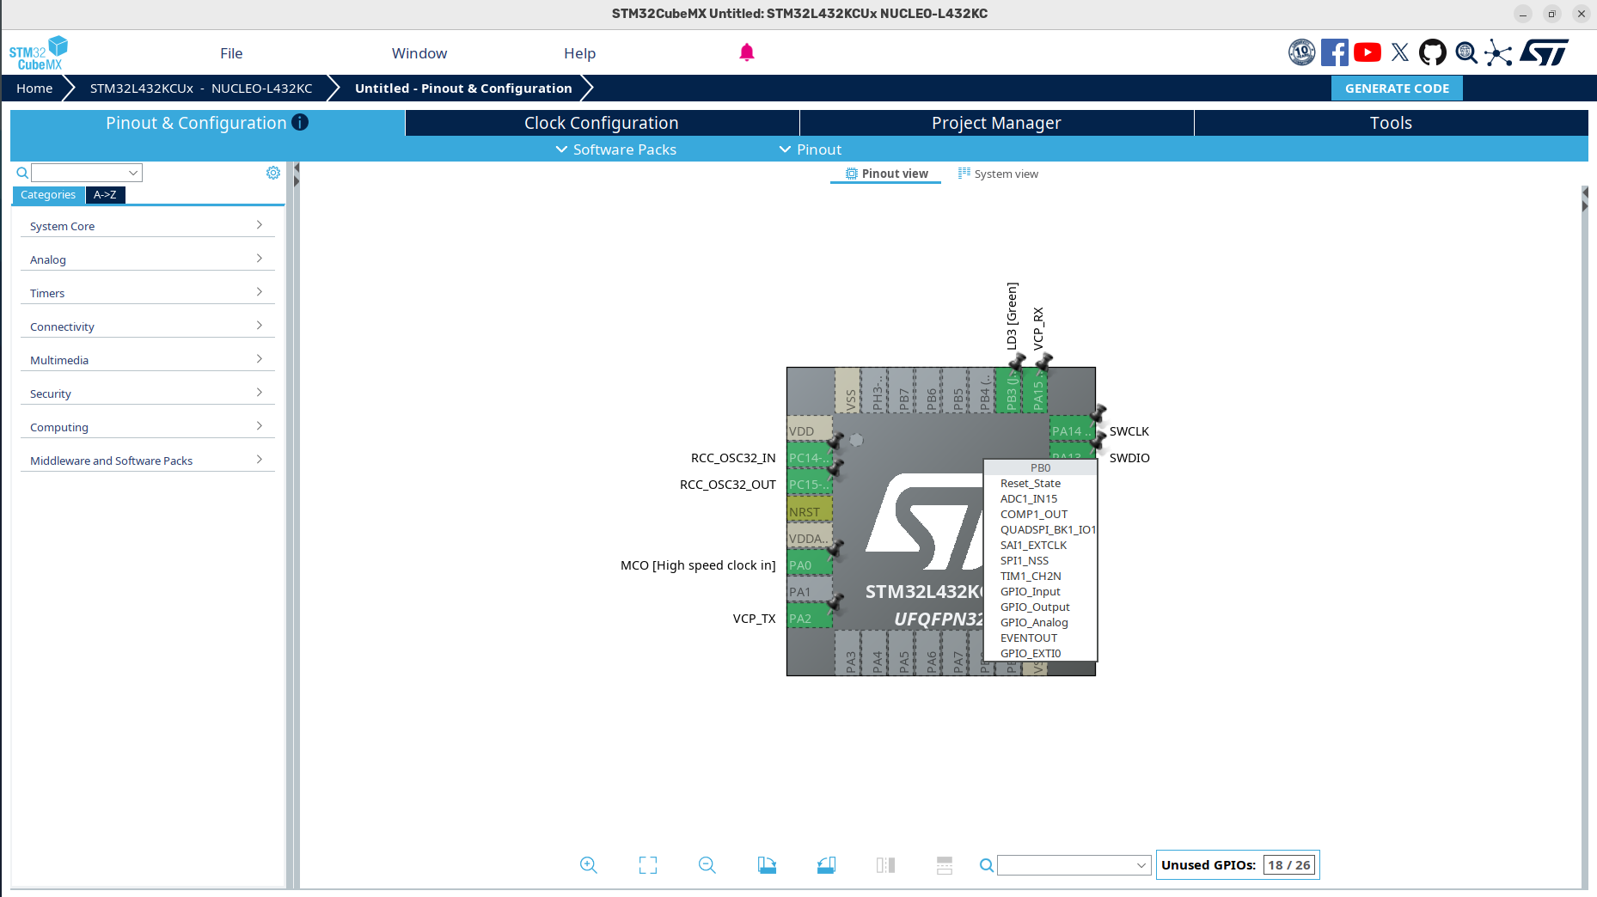This screenshot has width=1597, height=897.
Task: Expand the Multimedia category
Action: pos(147,360)
